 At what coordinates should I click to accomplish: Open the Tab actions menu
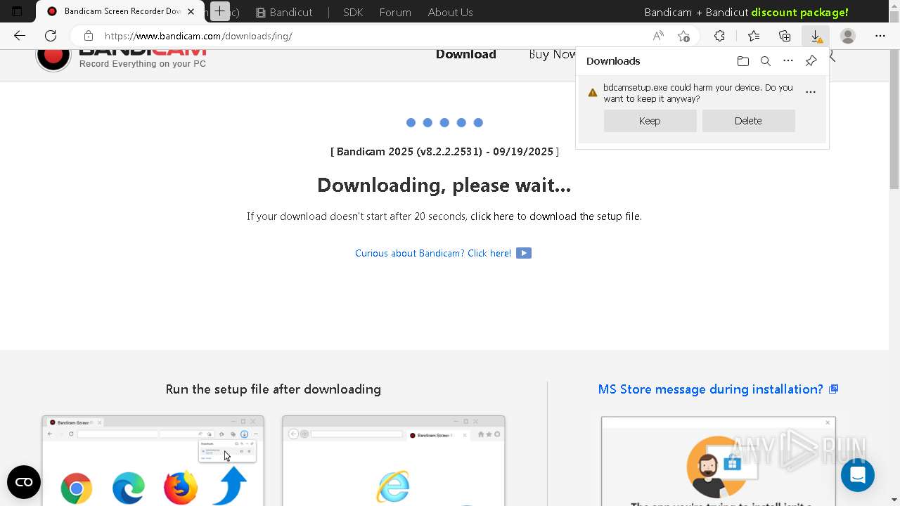coord(17,11)
